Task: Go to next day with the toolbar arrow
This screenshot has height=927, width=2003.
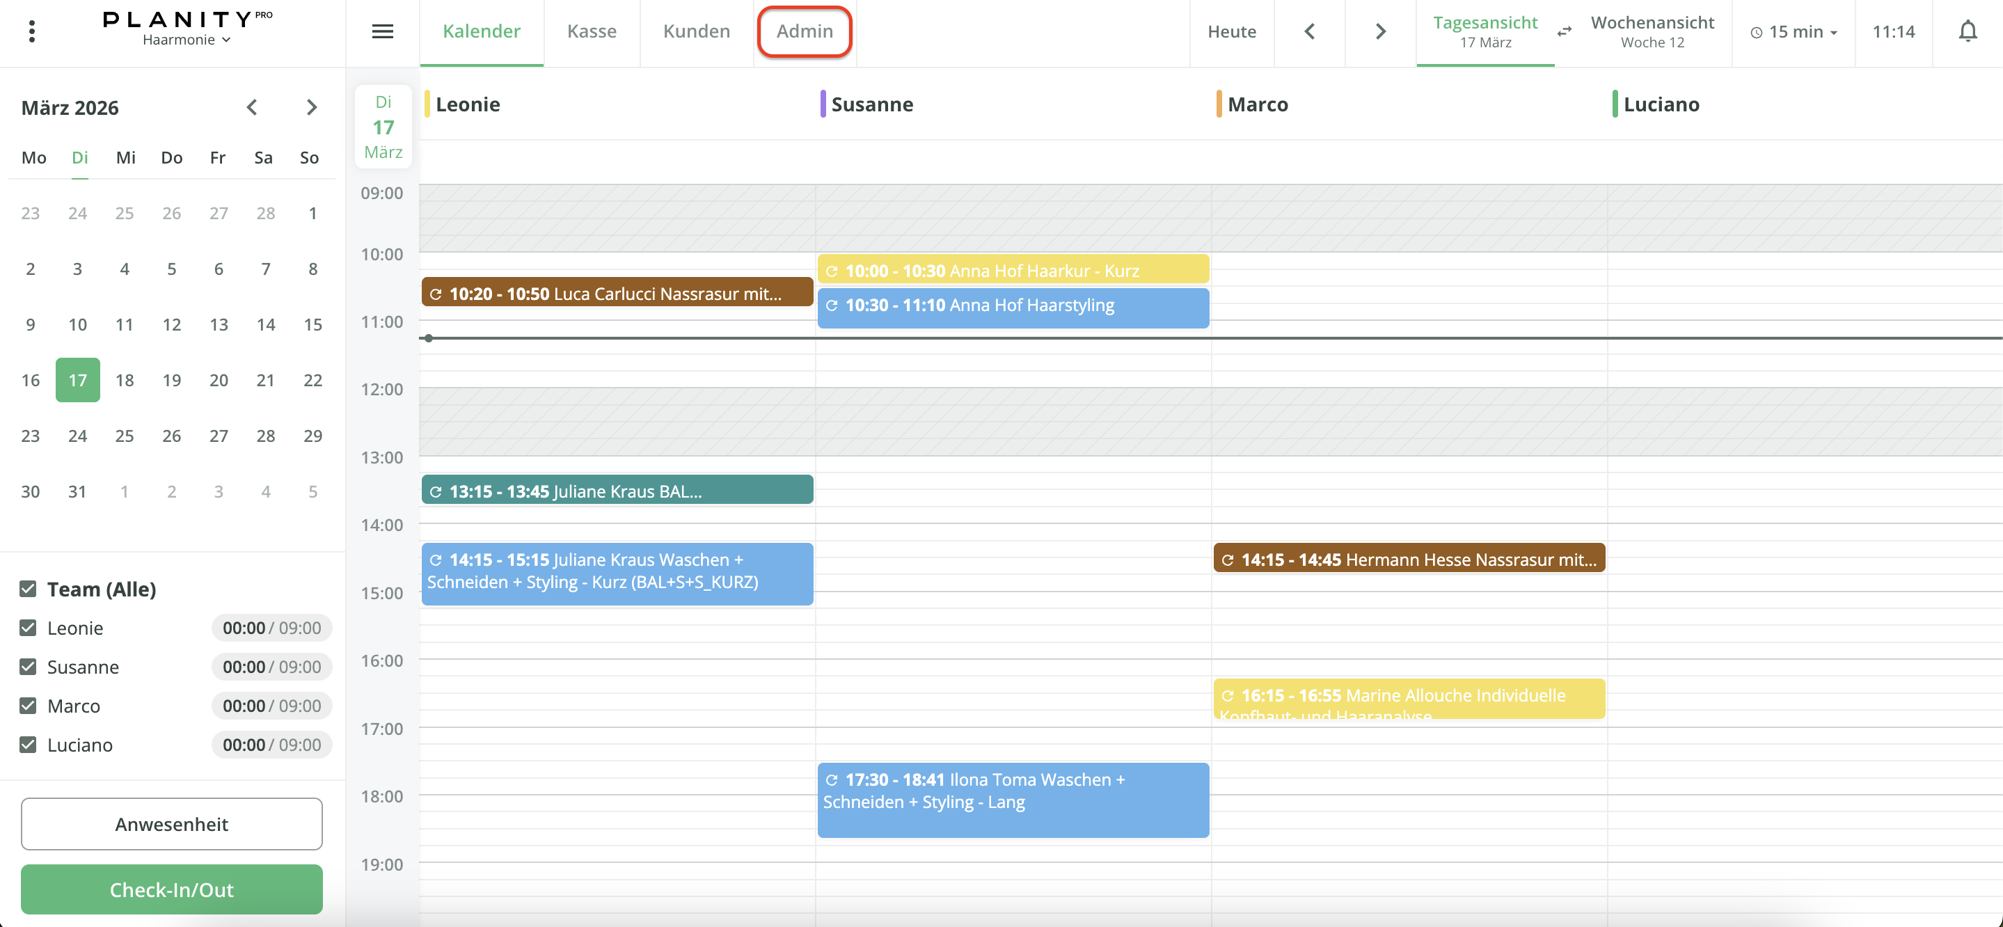Action: pos(1380,31)
